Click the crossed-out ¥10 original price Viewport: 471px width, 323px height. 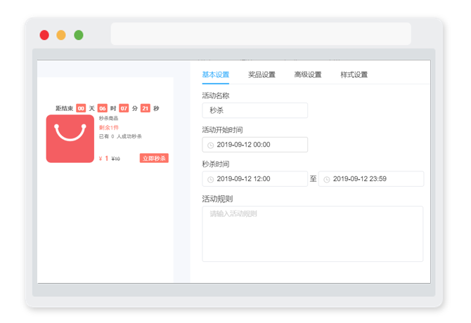(116, 159)
